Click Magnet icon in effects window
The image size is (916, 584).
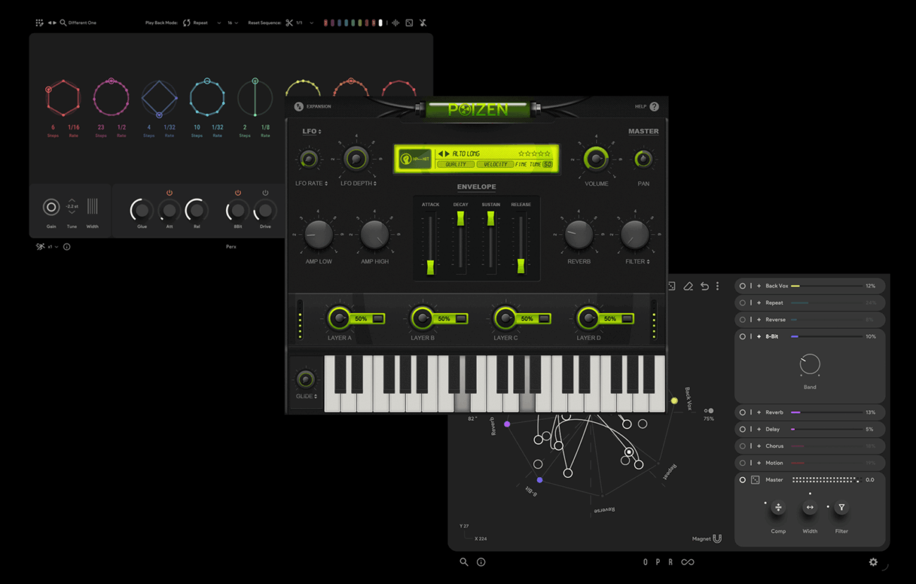(717, 539)
